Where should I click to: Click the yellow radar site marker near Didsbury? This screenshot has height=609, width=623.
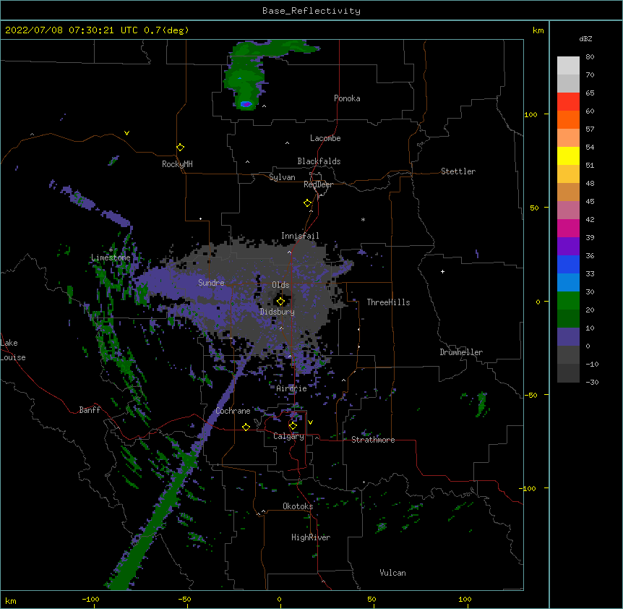(x=280, y=301)
